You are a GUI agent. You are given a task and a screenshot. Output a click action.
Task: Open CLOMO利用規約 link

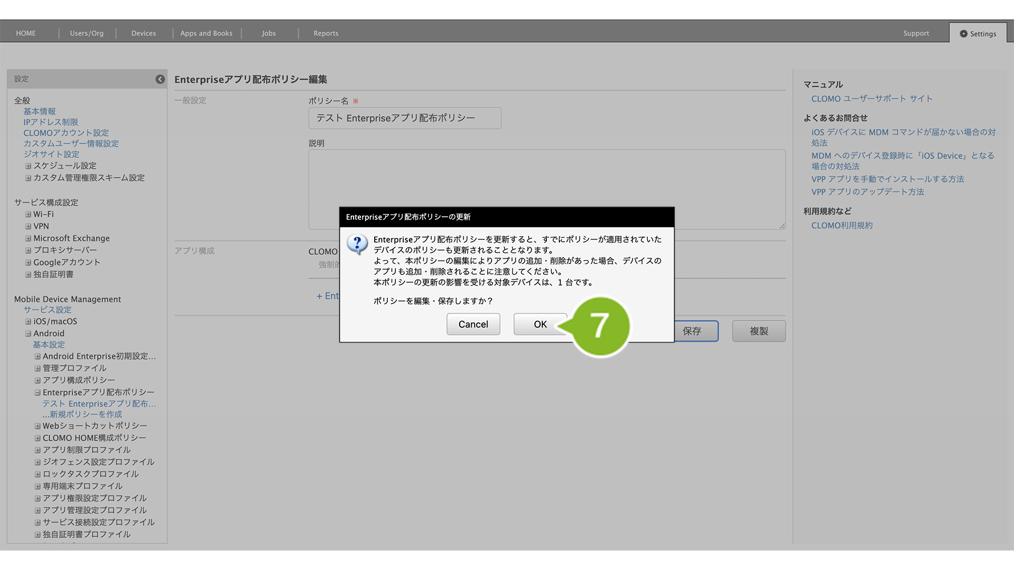842,226
